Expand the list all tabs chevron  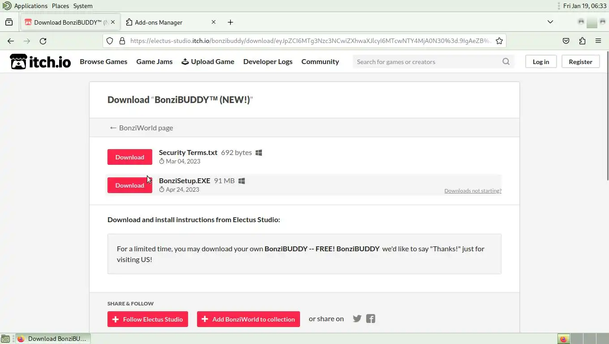(550, 22)
